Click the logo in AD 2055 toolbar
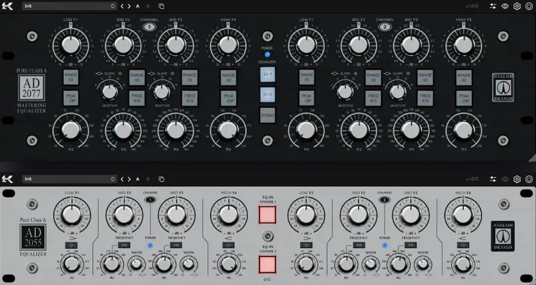 point(7,179)
